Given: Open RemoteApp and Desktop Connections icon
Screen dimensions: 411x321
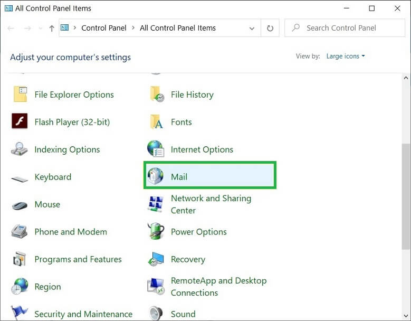Looking at the screenshot, I should [156, 286].
